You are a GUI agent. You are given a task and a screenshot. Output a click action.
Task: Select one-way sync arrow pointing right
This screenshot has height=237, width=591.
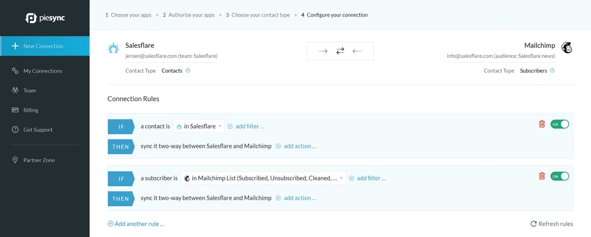pos(323,51)
